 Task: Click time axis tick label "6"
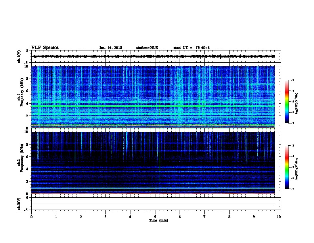tap(180, 217)
